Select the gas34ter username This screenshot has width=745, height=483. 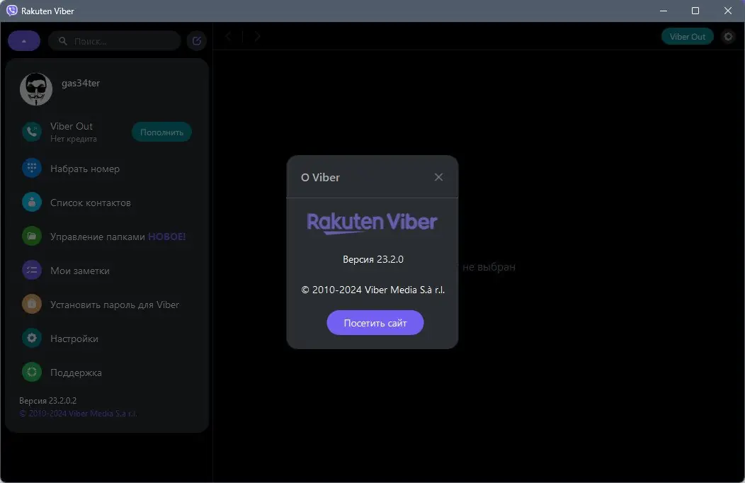[81, 83]
